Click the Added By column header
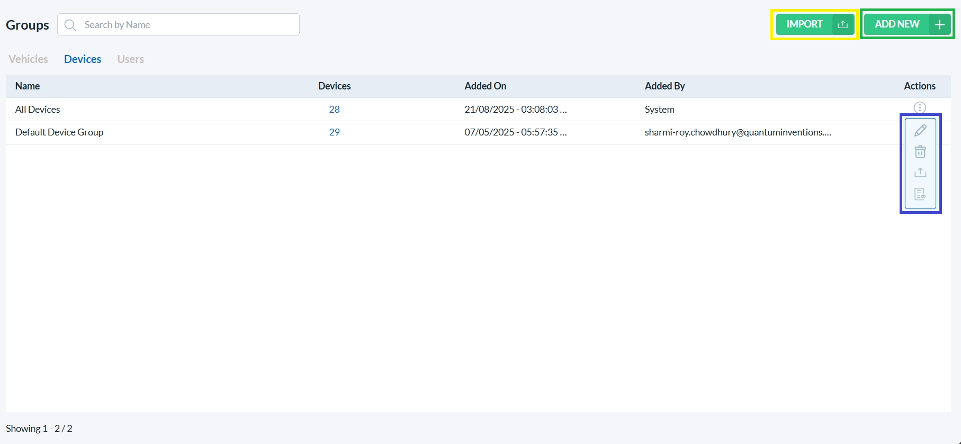The width and height of the screenshot is (961, 444). pos(664,86)
